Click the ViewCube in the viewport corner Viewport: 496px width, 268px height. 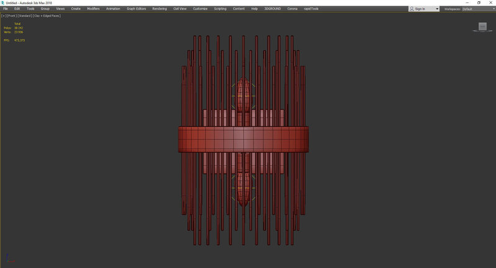point(482,27)
